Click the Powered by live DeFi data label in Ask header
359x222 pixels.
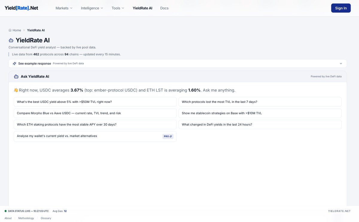326,77
